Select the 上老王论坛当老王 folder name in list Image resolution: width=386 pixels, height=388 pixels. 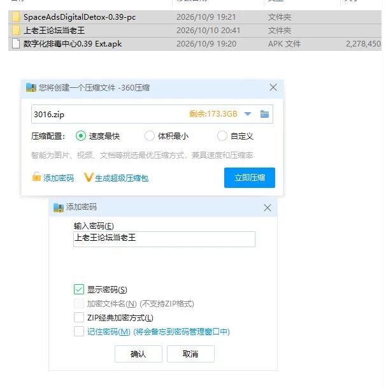click(54, 31)
